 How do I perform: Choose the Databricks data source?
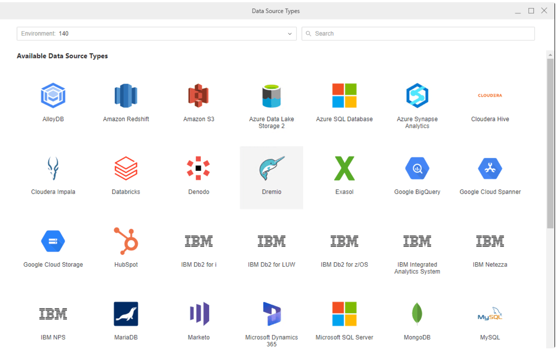[126, 168]
